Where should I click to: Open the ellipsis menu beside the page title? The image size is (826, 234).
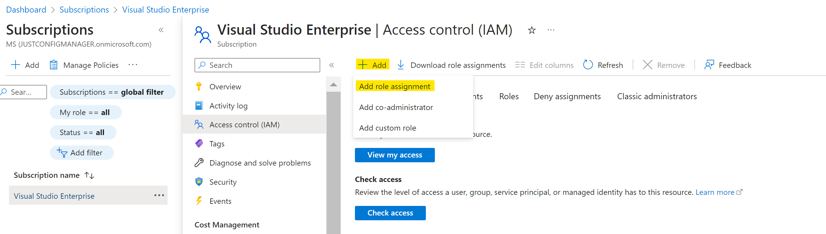point(551,30)
